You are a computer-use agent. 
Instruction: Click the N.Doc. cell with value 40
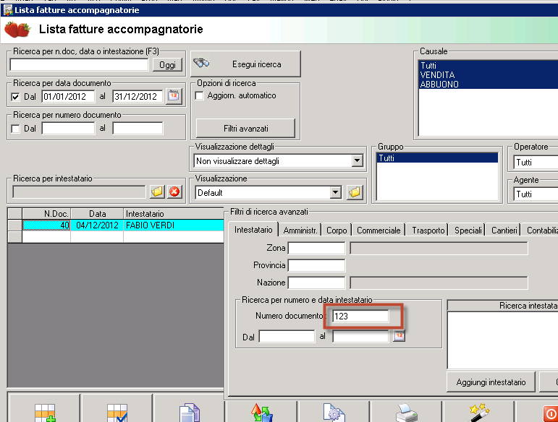click(46, 225)
